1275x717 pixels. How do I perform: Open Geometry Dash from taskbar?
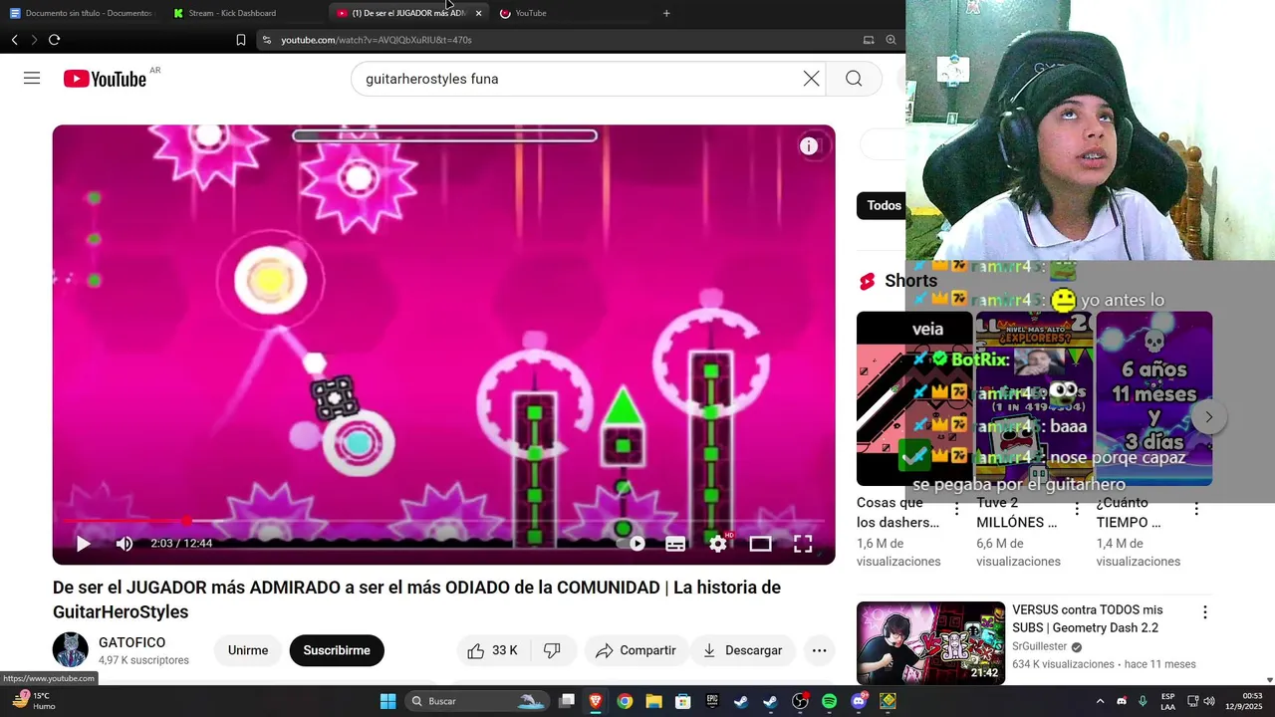[888, 701]
